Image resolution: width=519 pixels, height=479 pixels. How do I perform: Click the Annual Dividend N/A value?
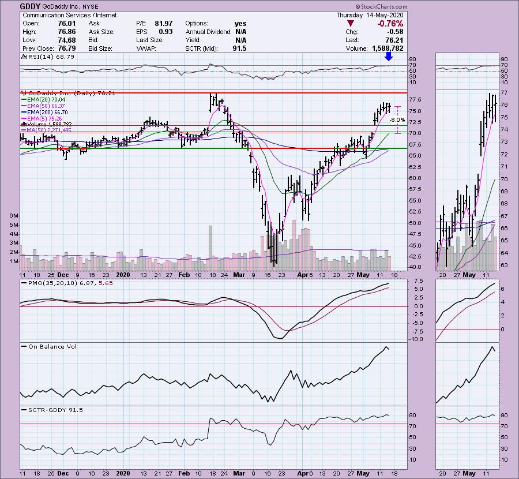240,32
